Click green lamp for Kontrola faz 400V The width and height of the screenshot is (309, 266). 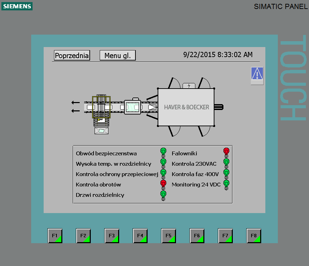[227, 174]
